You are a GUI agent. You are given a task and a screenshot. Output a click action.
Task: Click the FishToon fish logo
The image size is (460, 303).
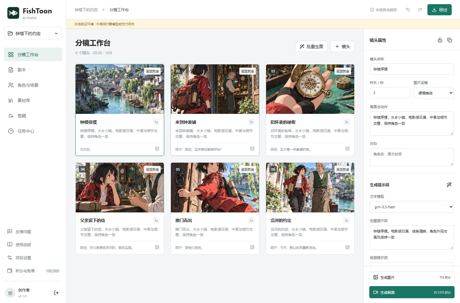coord(13,13)
